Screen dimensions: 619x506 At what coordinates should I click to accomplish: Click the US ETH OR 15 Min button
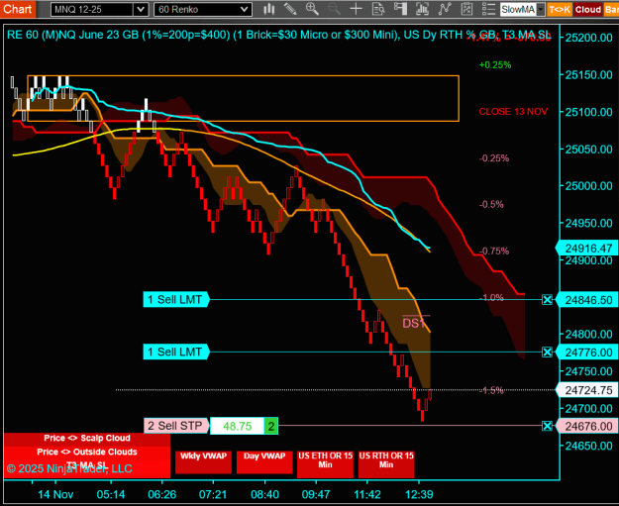click(x=325, y=464)
